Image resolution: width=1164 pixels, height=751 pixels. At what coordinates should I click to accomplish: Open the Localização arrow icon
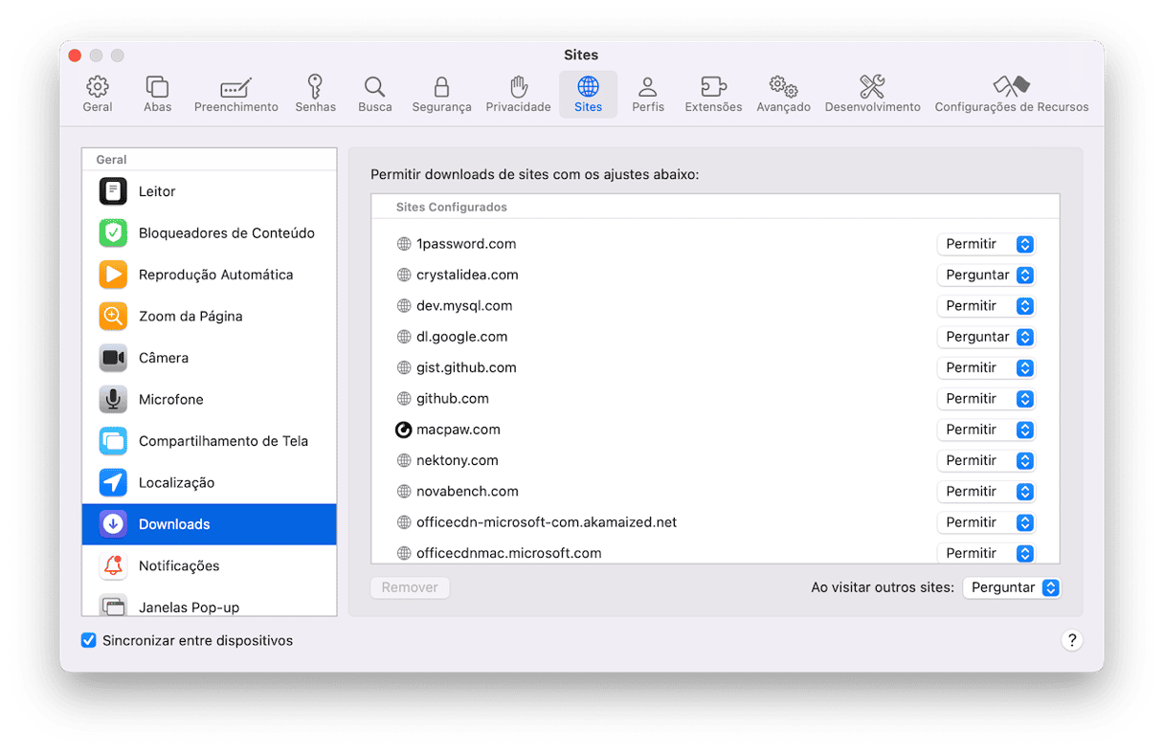pyautogui.click(x=113, y=483)
